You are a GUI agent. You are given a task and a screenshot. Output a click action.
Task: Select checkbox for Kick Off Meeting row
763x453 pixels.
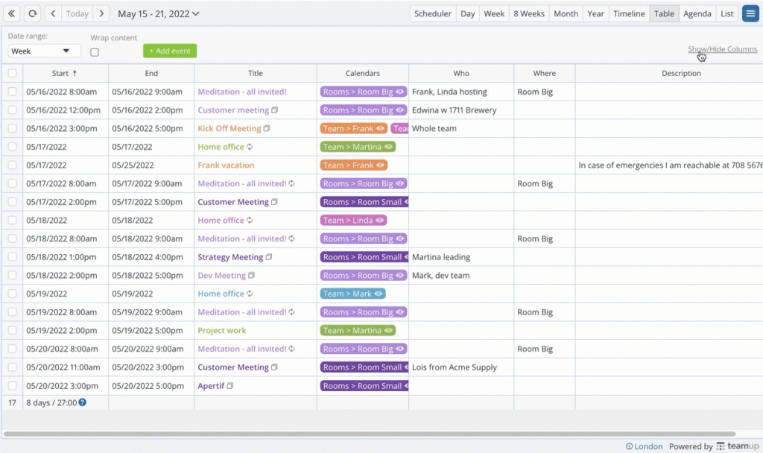pos(12,128)
